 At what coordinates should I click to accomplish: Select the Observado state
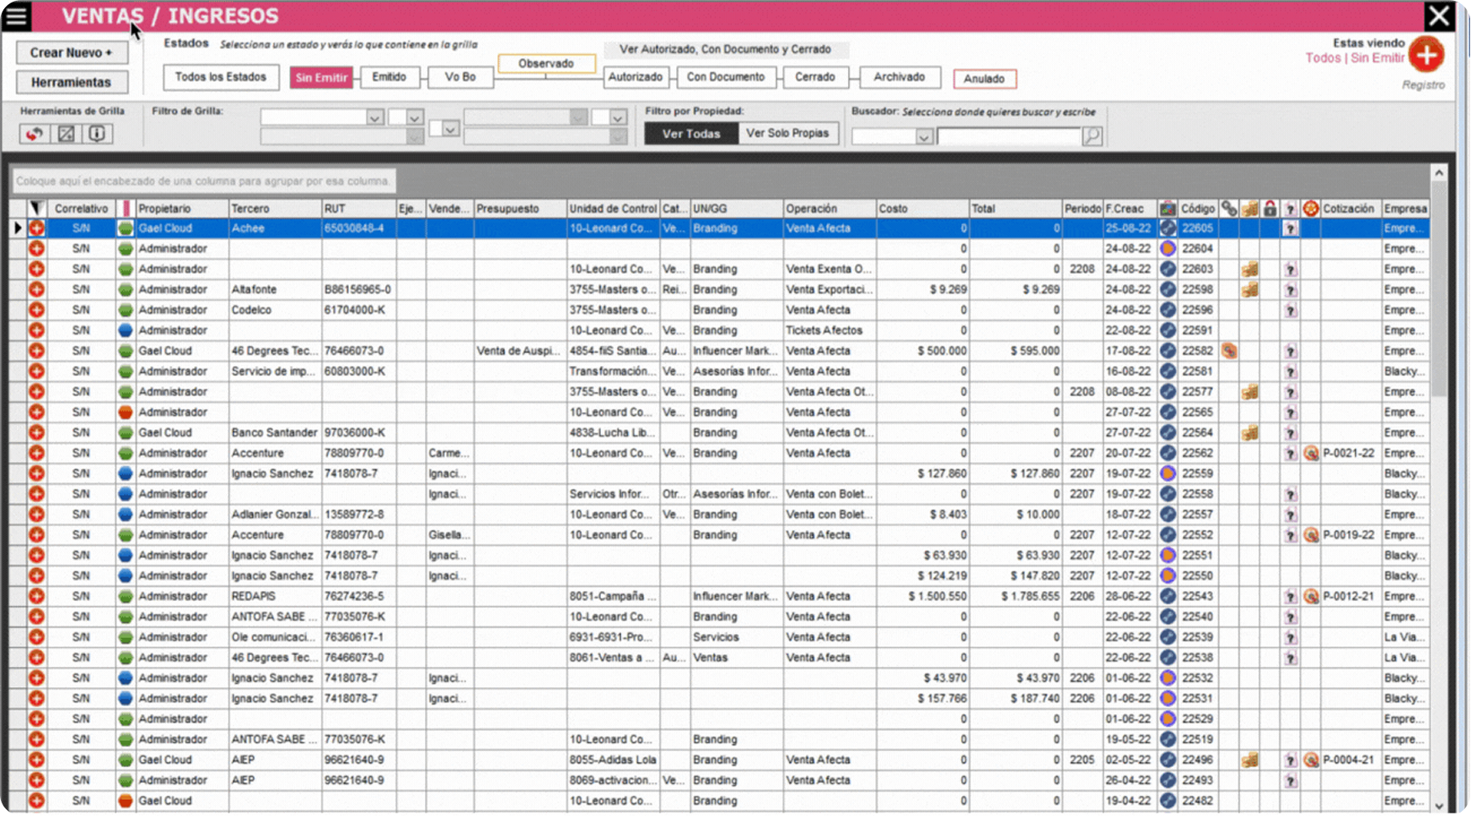[x=546, y=63]
